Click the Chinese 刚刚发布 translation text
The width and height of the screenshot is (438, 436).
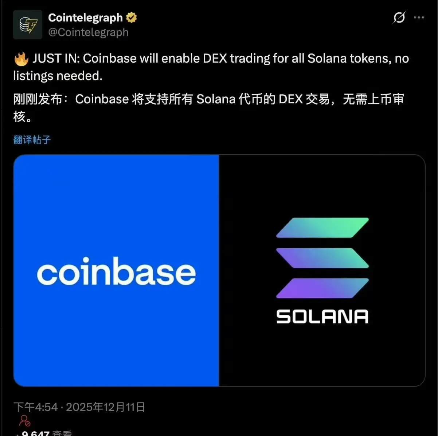[209, 108]
